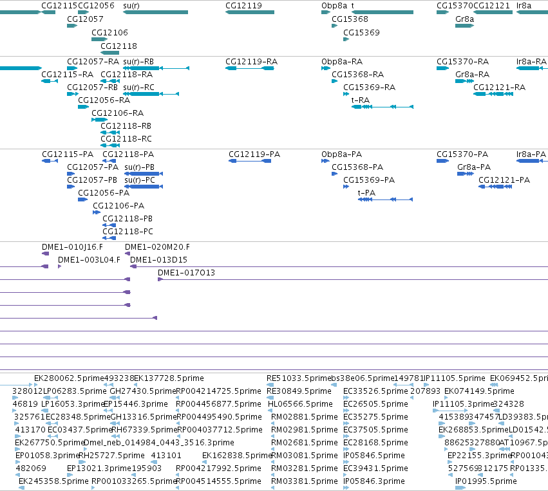Image resolution: width=548 pixels, height=491 pixels.
Task: Click the Dmel_neb_014984_0443_3516.3prime label
Action: (x=159, y=443)
